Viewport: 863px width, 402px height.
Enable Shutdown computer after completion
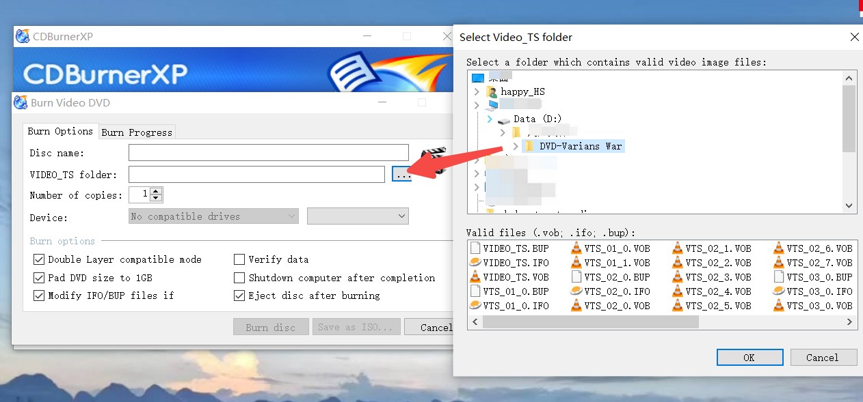point(239,278)
